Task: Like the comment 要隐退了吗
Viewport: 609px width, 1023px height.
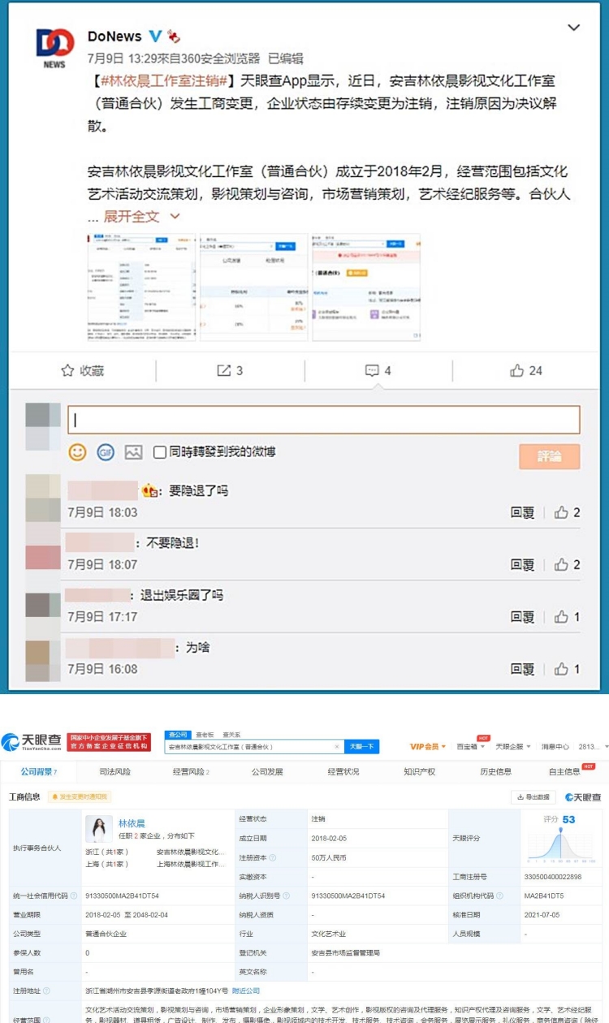Action: click(561, 512)
